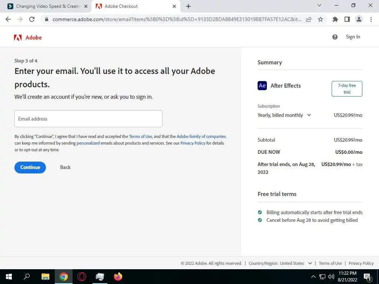Launch Firefox from the taskbar
379x284 pixels.
click(x=118, y=277)
